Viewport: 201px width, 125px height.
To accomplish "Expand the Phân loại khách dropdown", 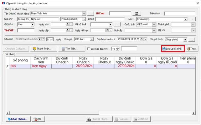I will click(84, 19).
